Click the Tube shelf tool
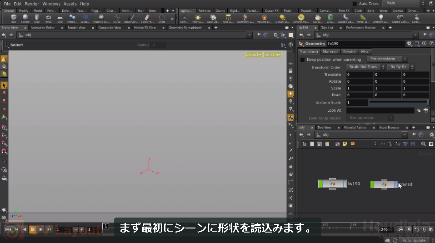The height and width of the screenshot is (243, 435). pyautogui.click(x=37, y=19)
